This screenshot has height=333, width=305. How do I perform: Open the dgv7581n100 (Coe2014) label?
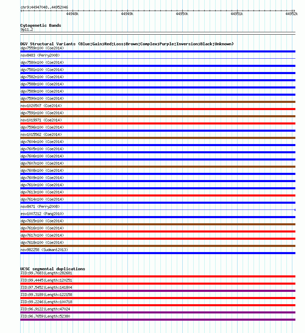[x=42, y=70]
